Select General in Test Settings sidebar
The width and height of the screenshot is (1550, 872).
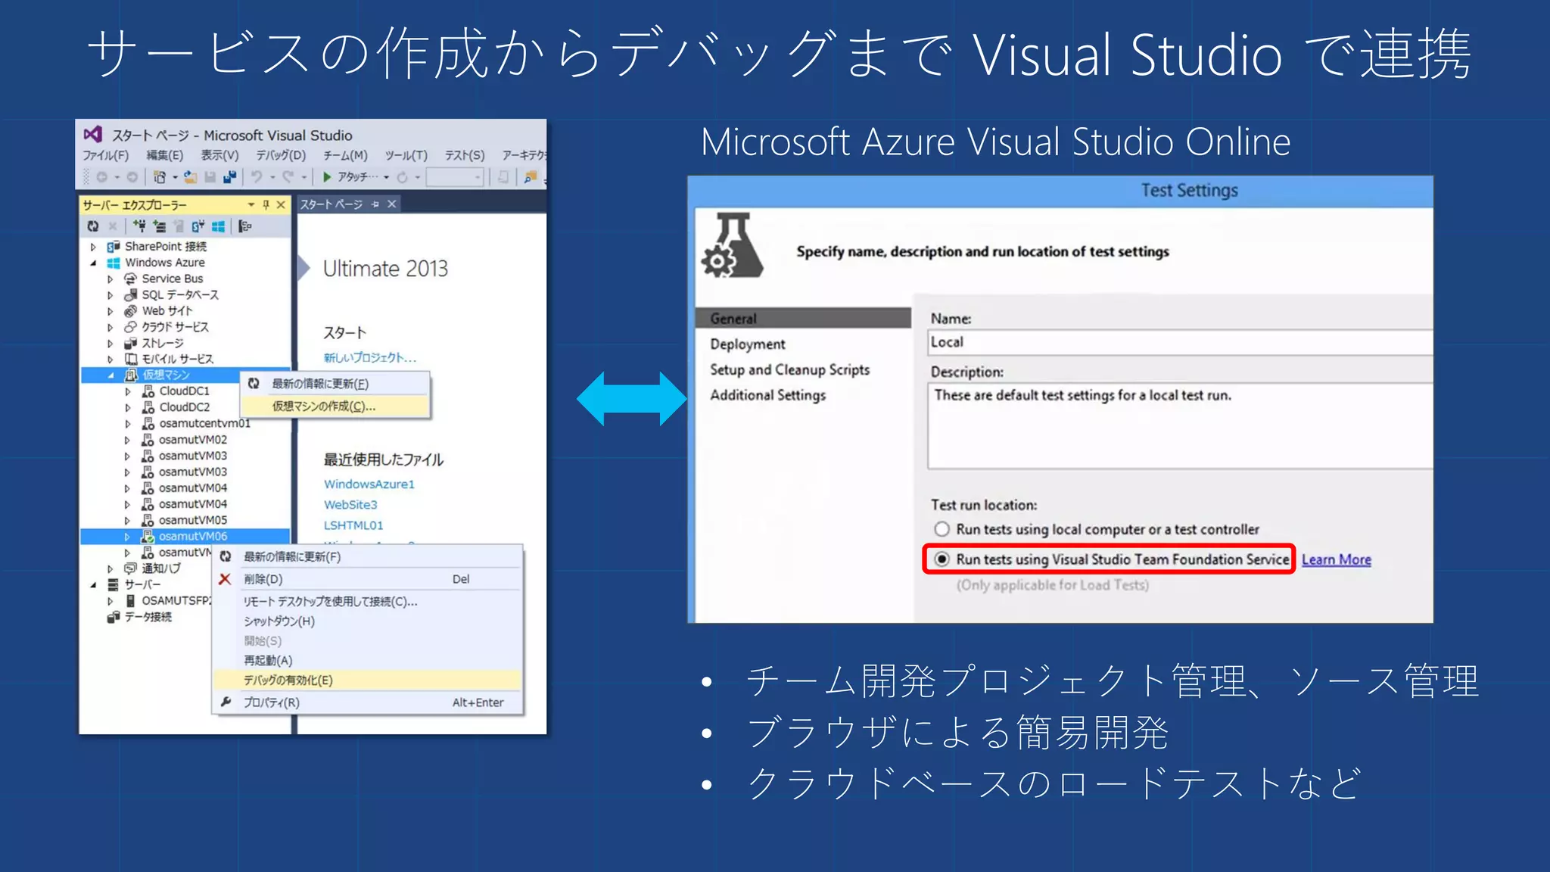click(803, 319)
